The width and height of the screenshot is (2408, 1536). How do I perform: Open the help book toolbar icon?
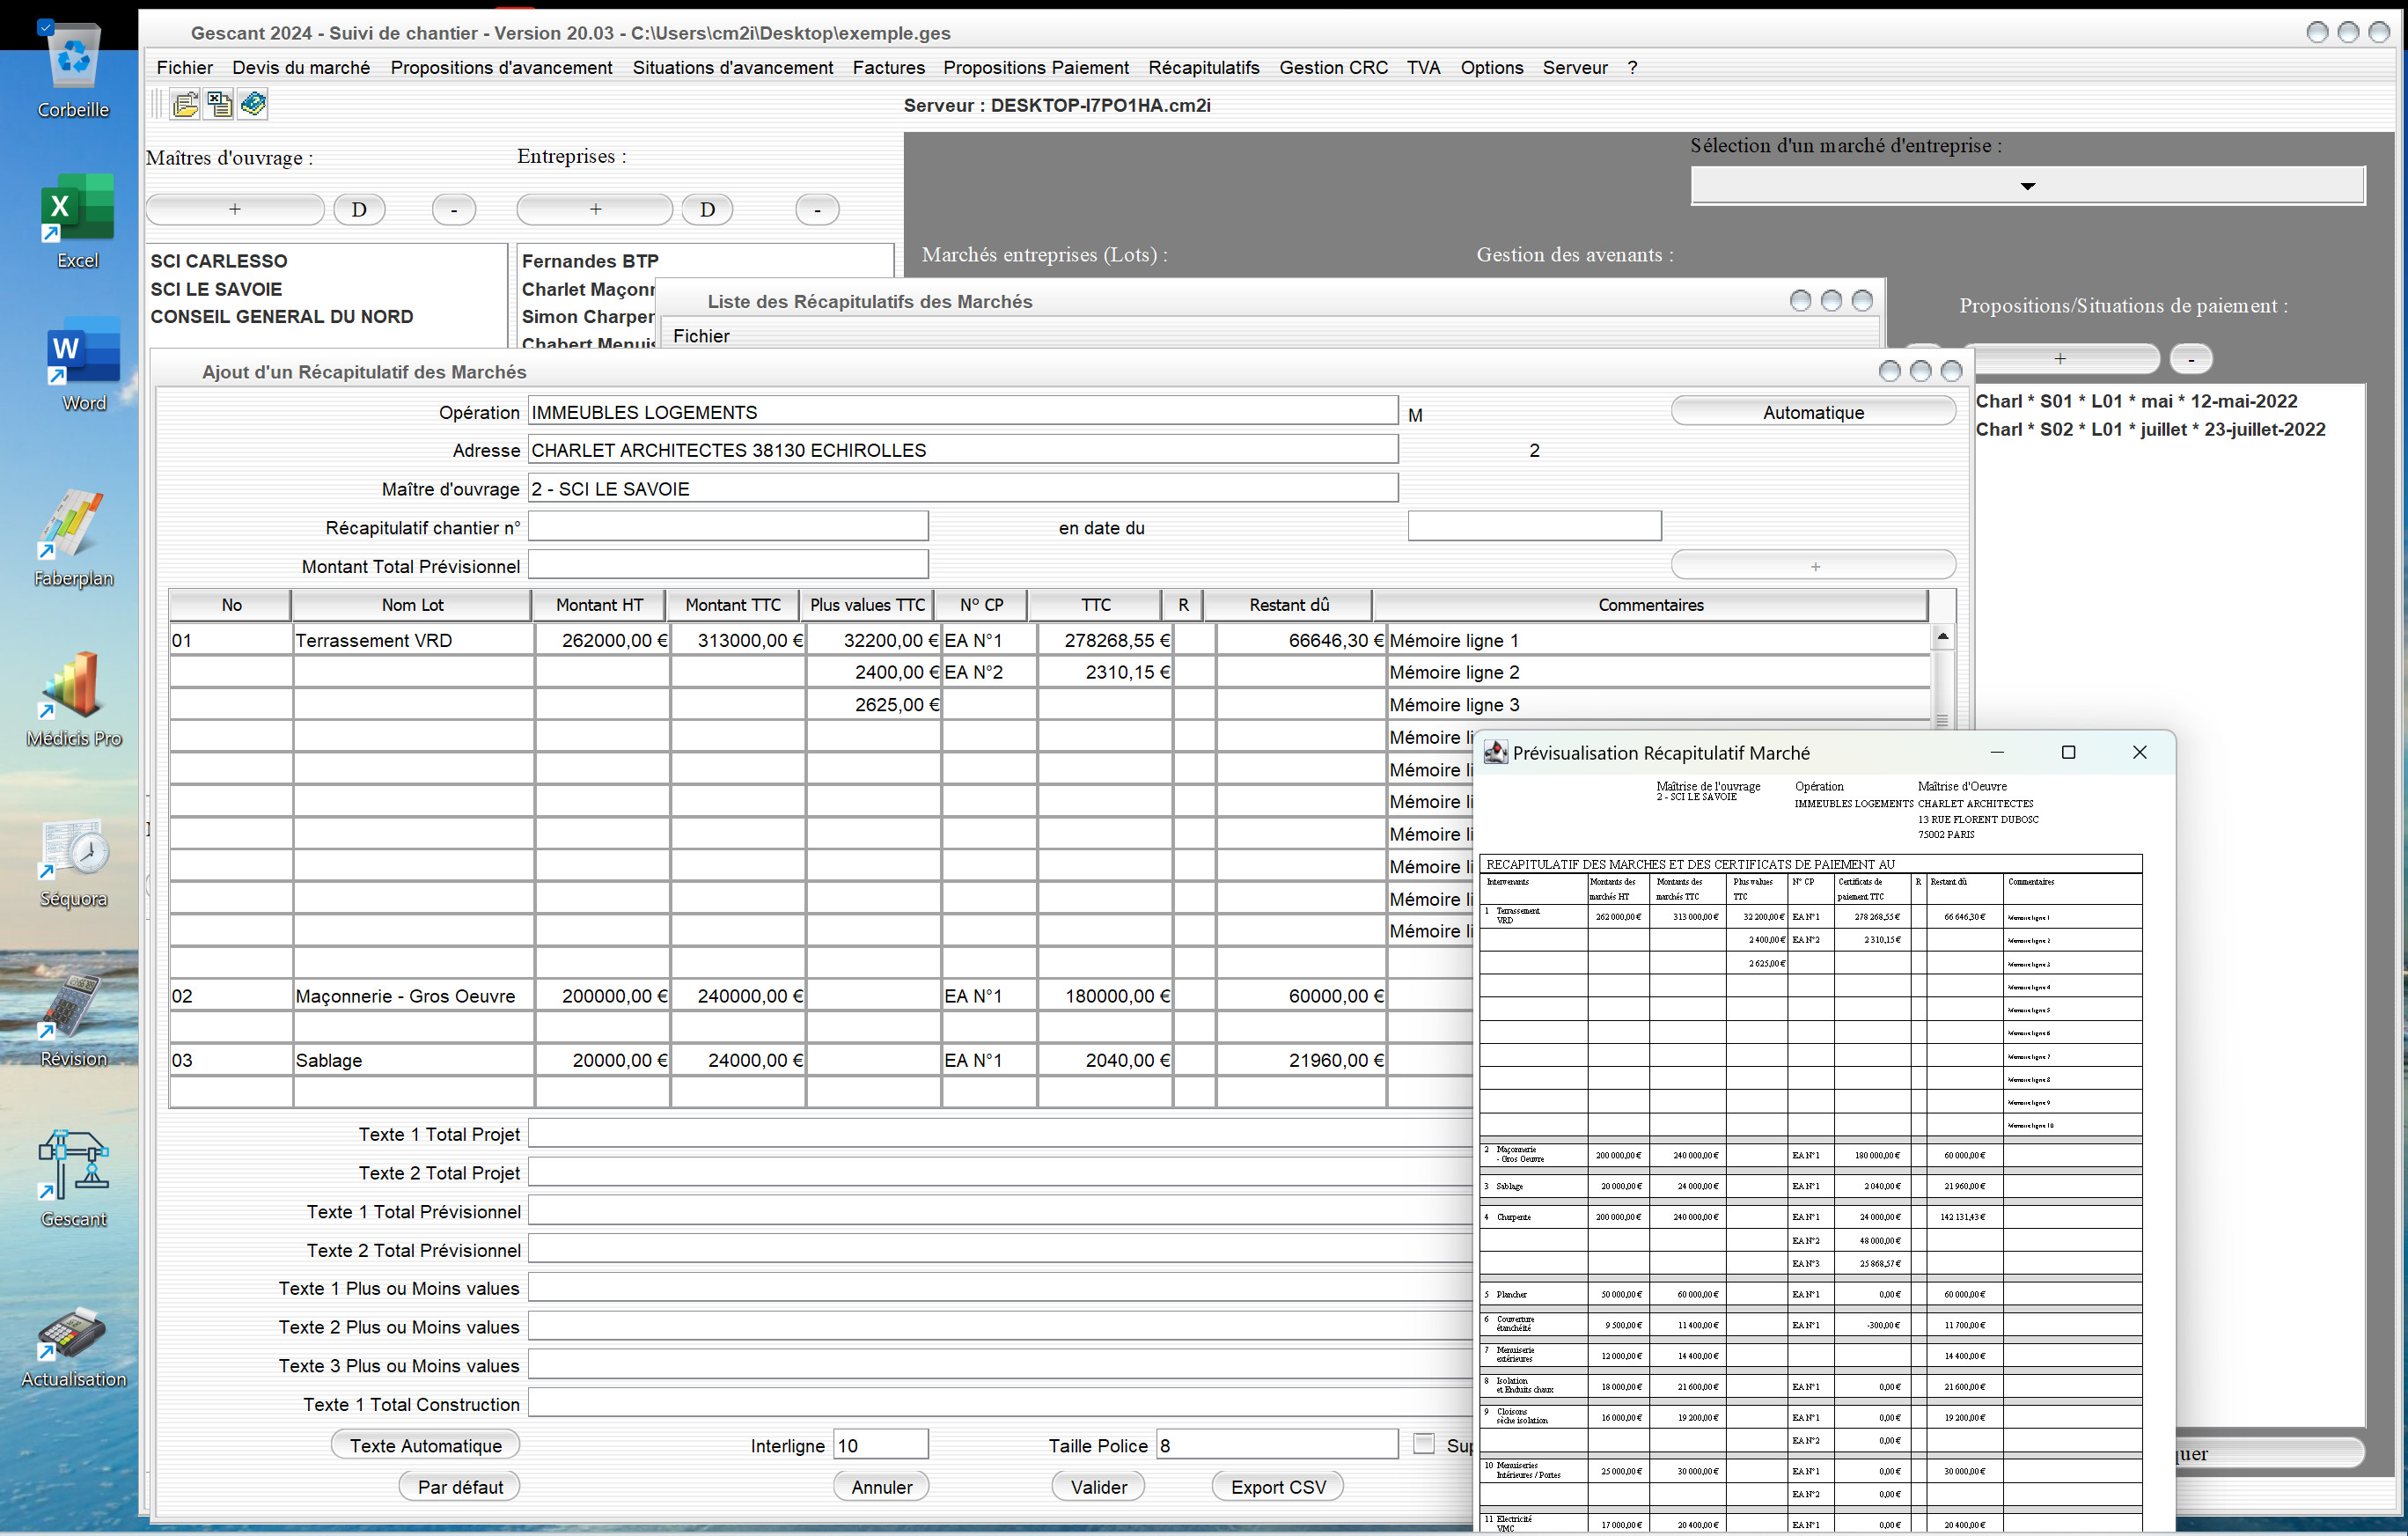[x=253, y=104]
